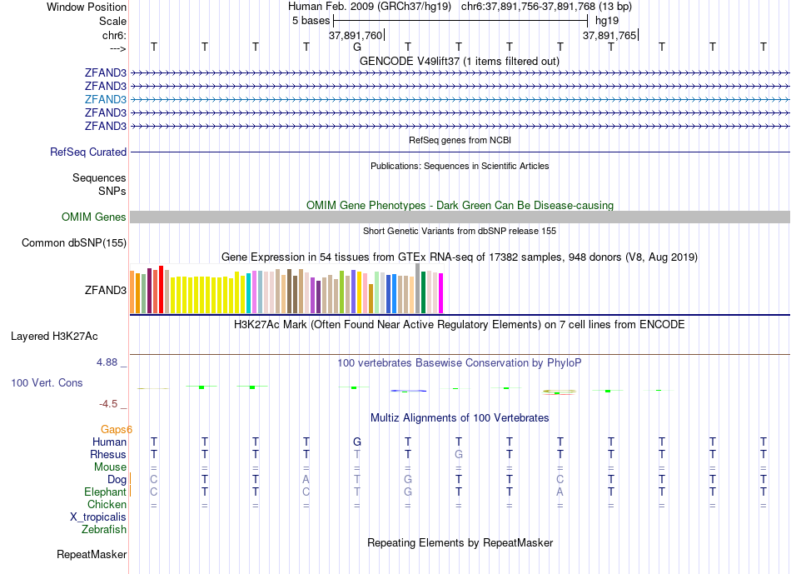Click the OMIM Gene Phenotypes track title
This screenshot has width=791, height=574.
(x=460, y=205)
